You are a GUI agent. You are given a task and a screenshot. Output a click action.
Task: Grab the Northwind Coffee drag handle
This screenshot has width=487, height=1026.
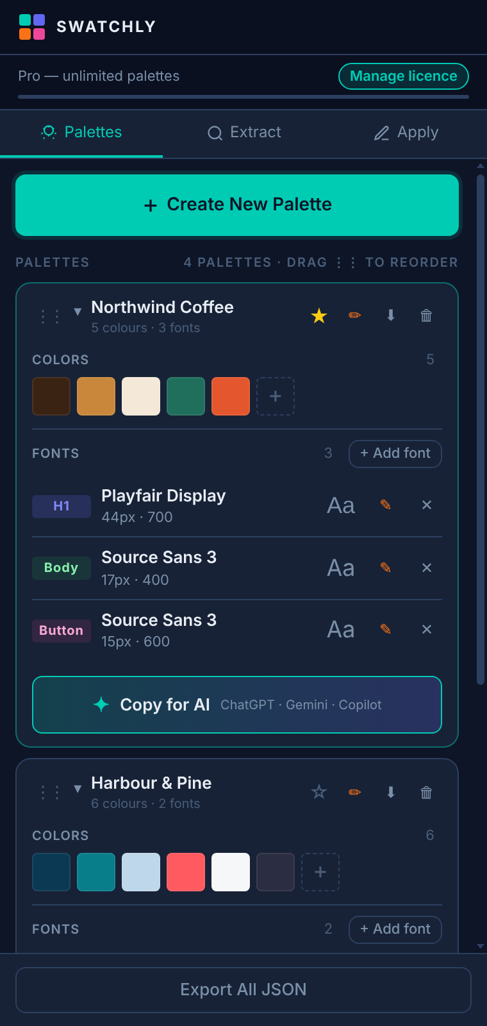point(49,316)
